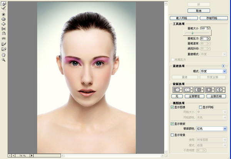This screenshot has width=231, height=159.
Task: Click the 画笔大小 value field
Action: [204, 28]
